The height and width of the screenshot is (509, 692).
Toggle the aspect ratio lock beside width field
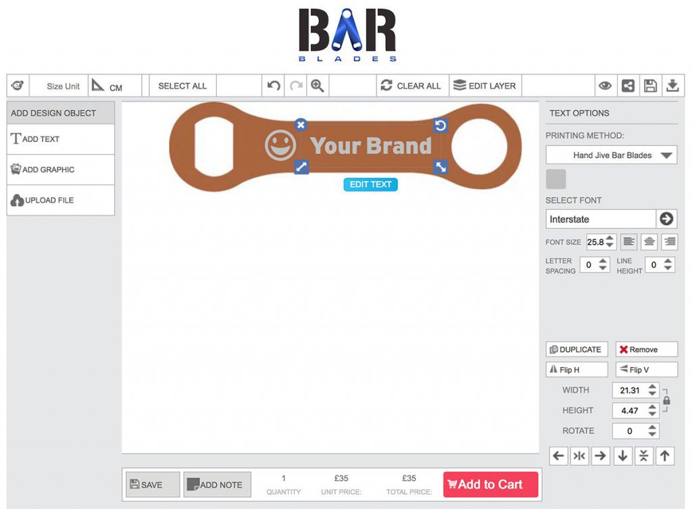point(668,400)
